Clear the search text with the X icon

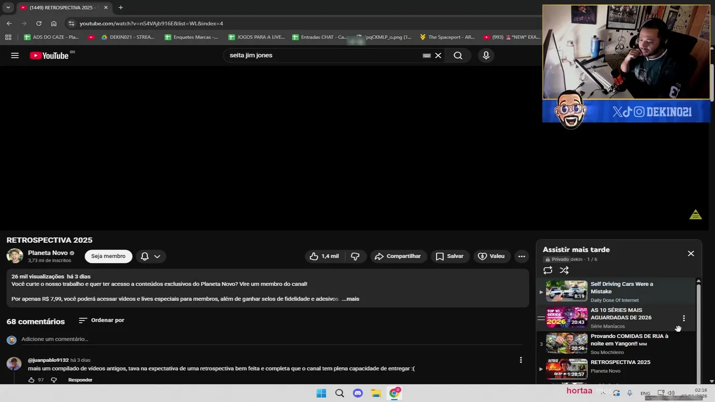438,55
